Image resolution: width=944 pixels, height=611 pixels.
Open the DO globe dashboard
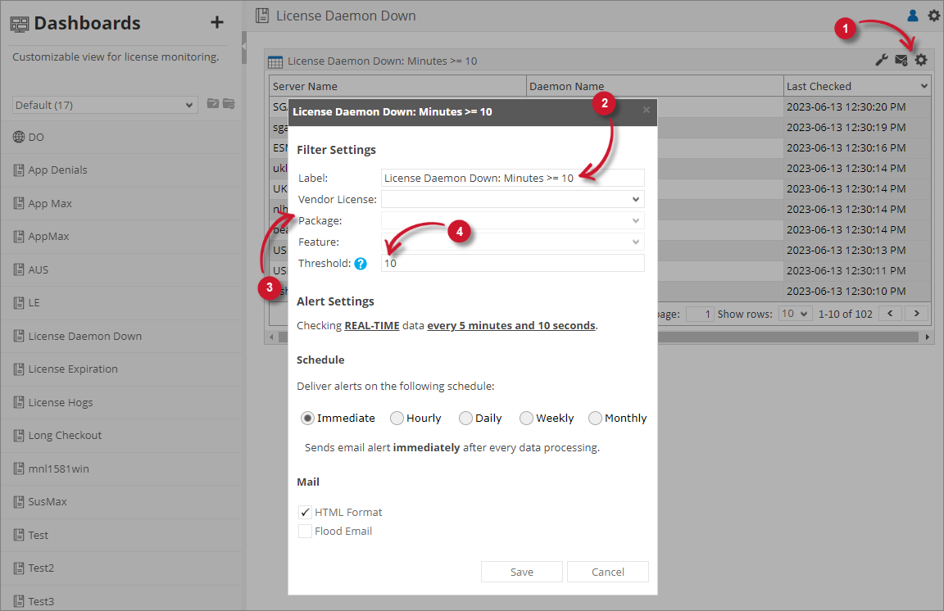tap(120, 138)
